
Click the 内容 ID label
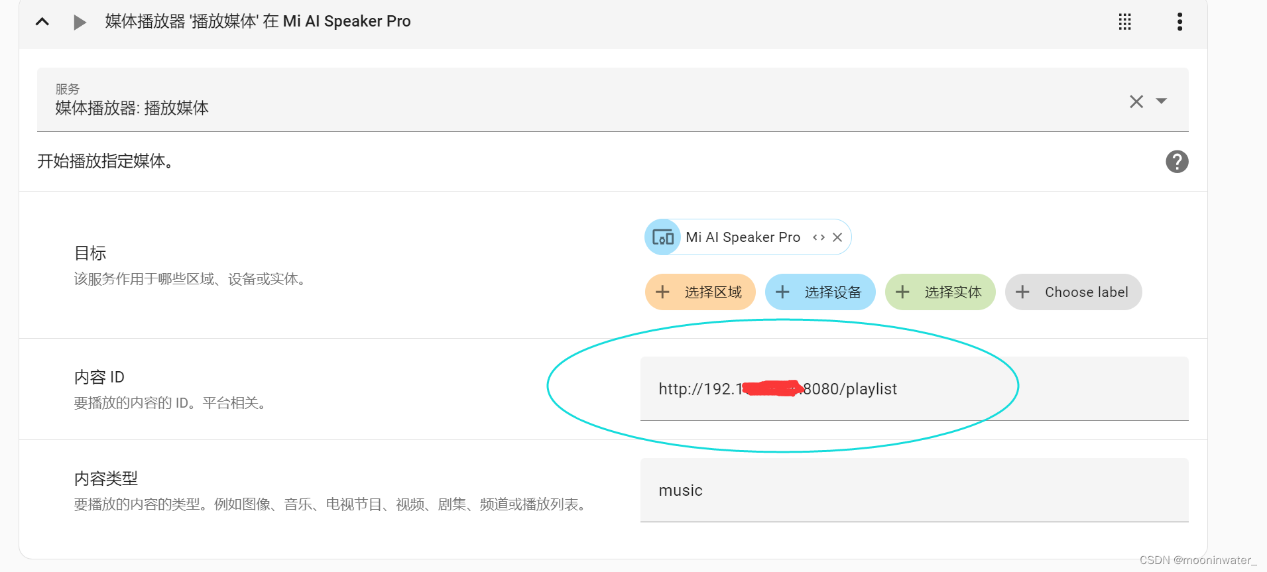99,376
